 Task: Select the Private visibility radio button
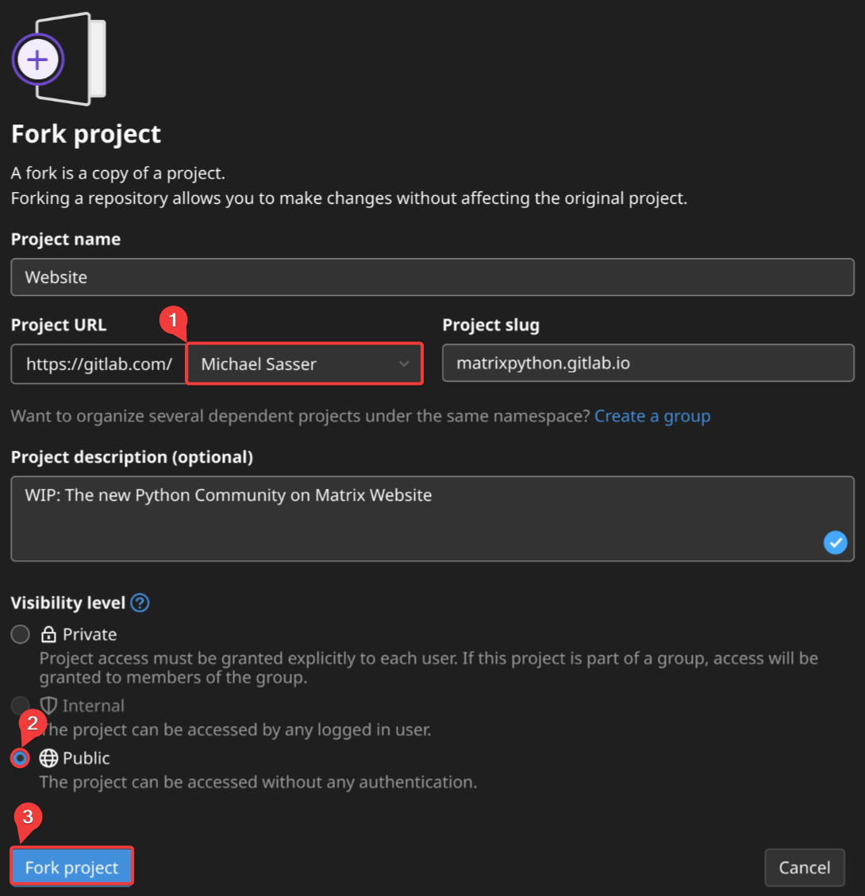pyautogui.click(x=20, y=634)
